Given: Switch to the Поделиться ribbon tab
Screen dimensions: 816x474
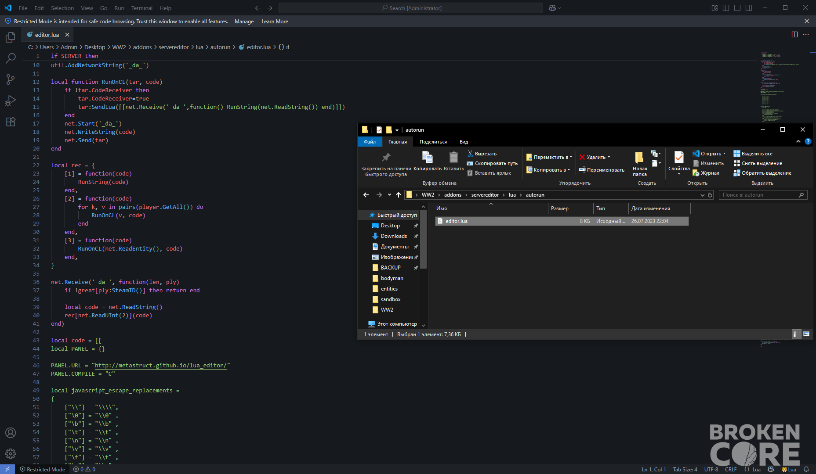Looking at the screenshot, I should coord(433,142).
